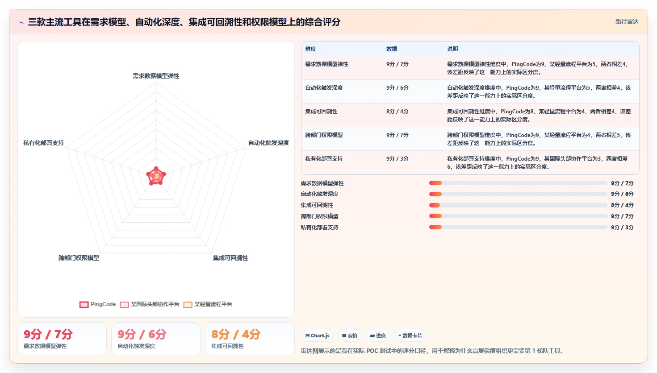
Task: Click the 需求数据模型弹性 radar axis label
Action: pyautogui.click(x=156, y=76)
